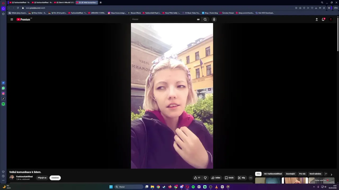Viewport: 339px width, 190px height.
Task: Open bookmark Černota | Stream
Action: click(227, 13)
